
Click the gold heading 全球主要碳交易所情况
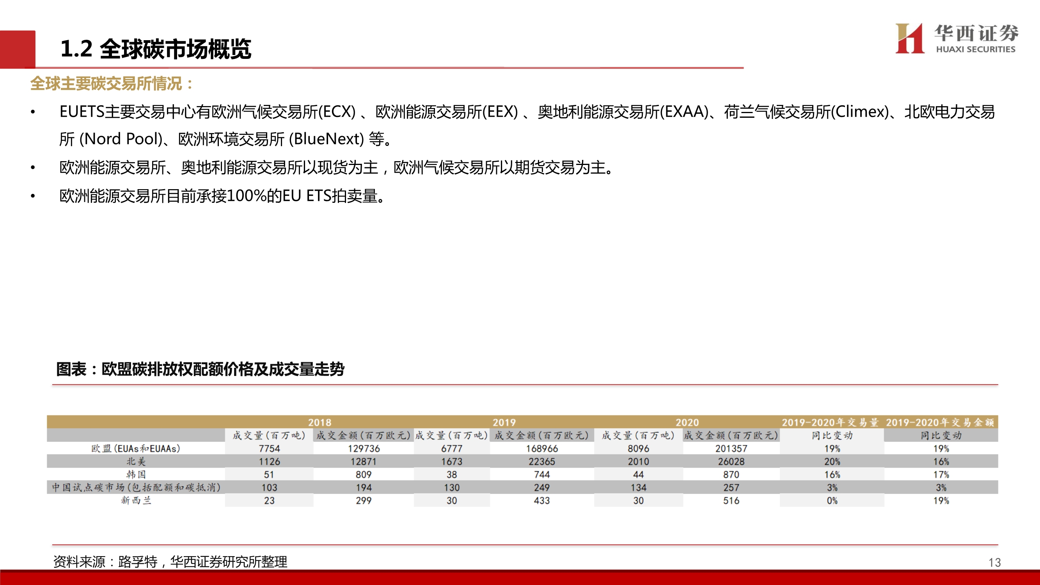click(112, 83)
